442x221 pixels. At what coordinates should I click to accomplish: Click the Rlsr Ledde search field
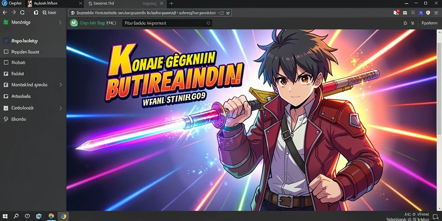pyautogui.click(x=167, y=23)
